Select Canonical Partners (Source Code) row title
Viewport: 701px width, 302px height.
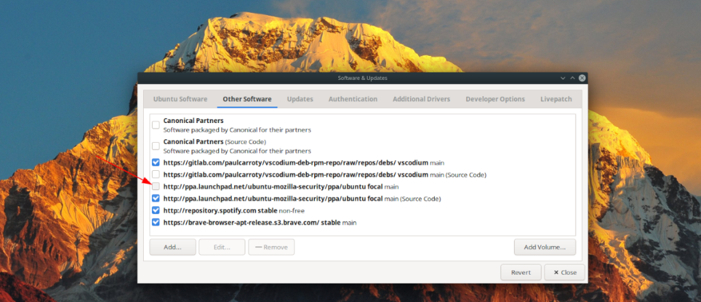click(x=214, y=142)
